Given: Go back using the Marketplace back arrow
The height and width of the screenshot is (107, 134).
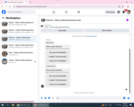Looking at the screenshot, I should click(3, 18).
